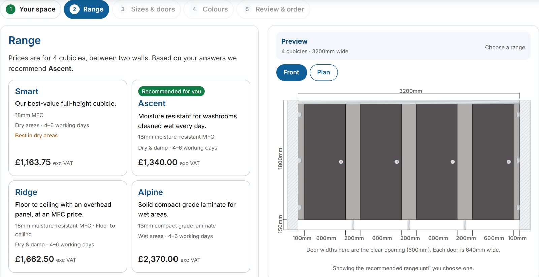Click the Ascent price £1,340.00
The height and width of the screenshot is (277, 539).
(158, 162)
